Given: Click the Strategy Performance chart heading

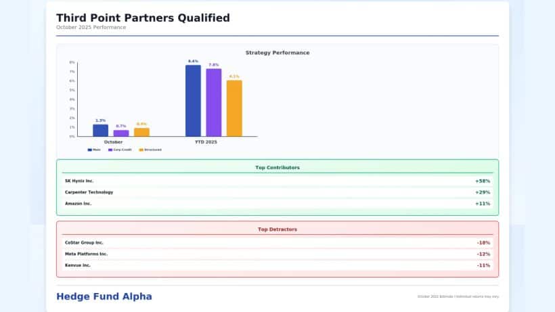Looking at the screenshot, I should pyautogui.click(x=277, y=53).
